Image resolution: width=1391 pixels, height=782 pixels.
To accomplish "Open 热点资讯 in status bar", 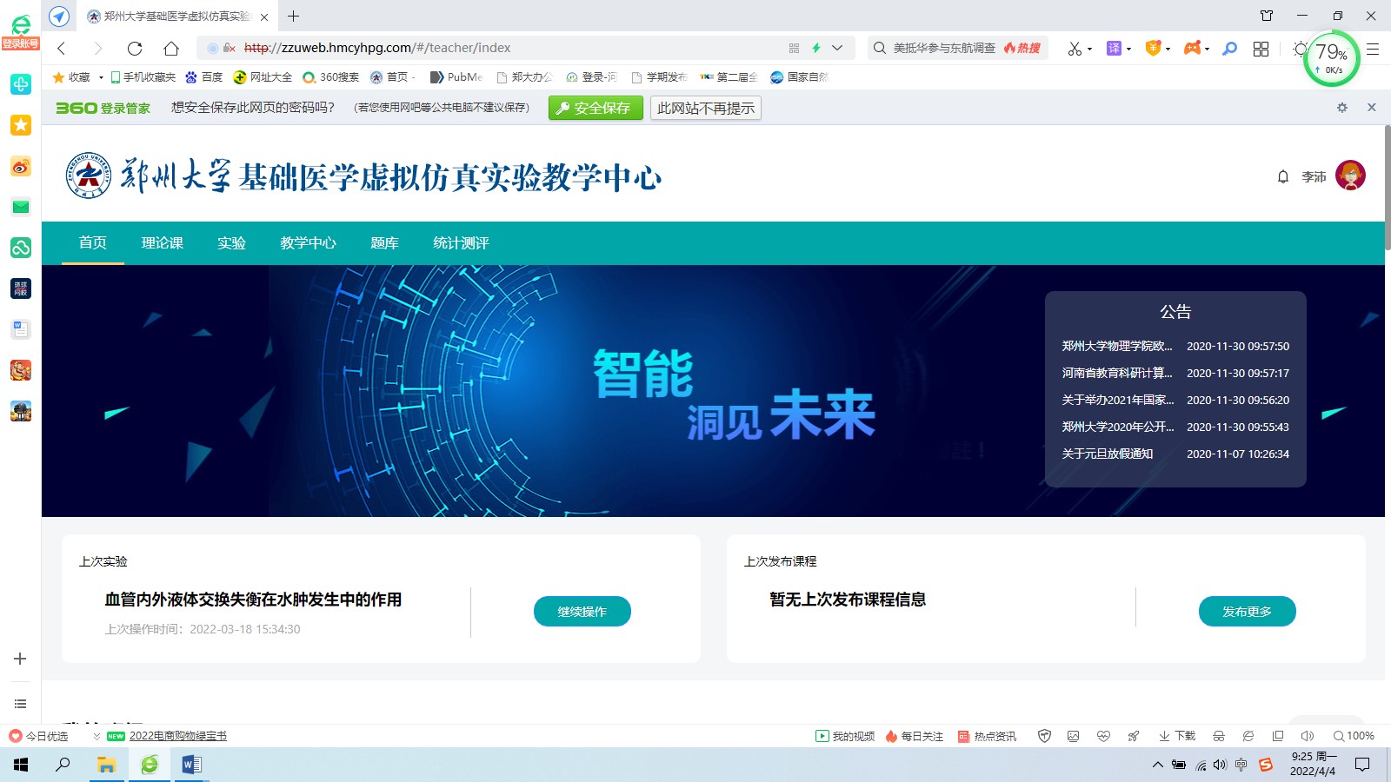I will (987, 736).
